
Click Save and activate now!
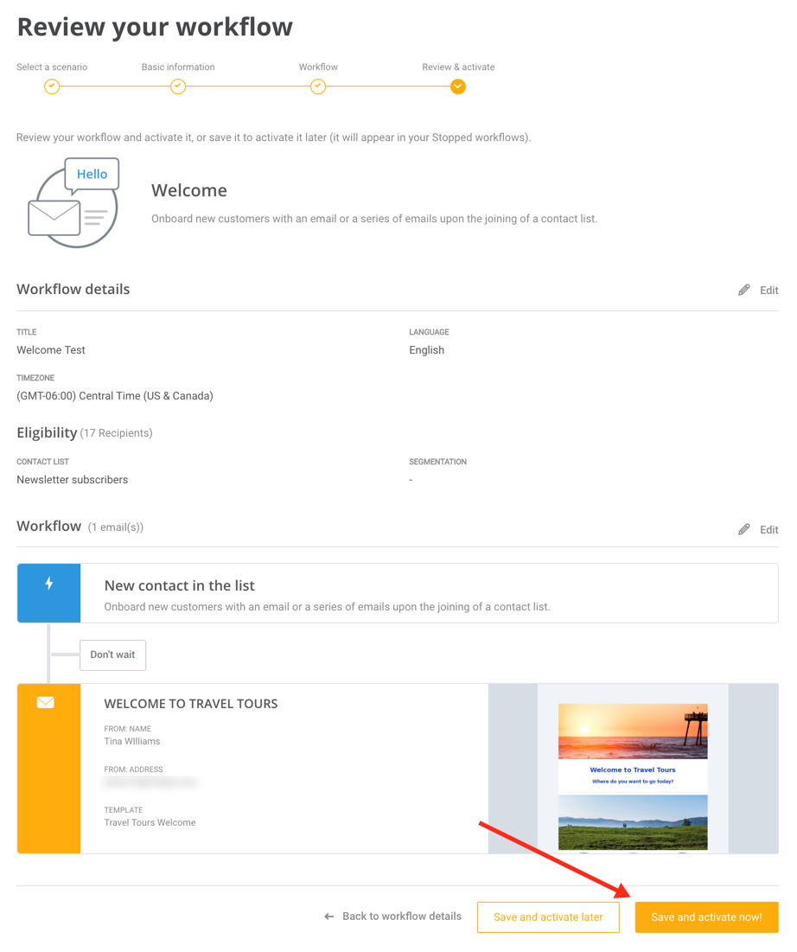pos(706,917)
